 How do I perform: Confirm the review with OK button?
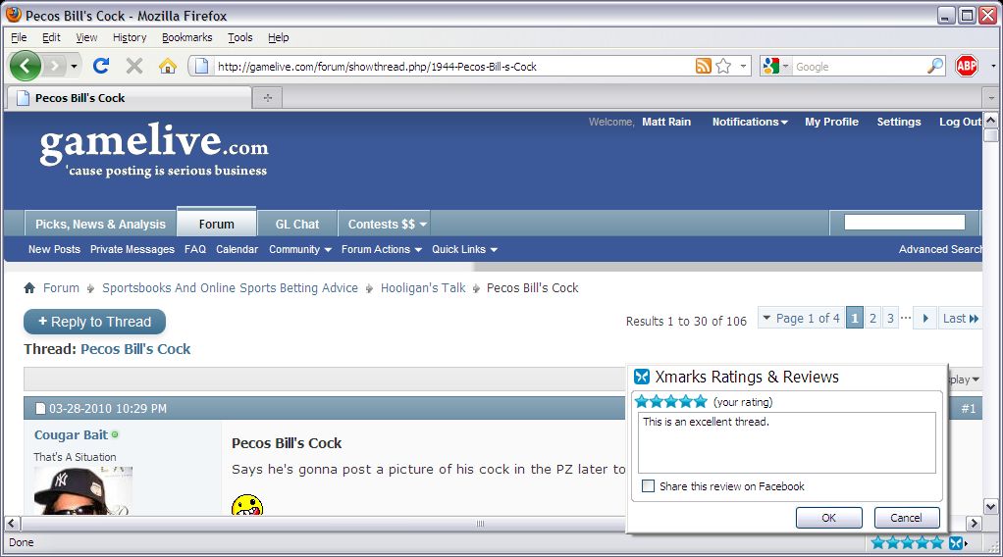click(828, 518)
